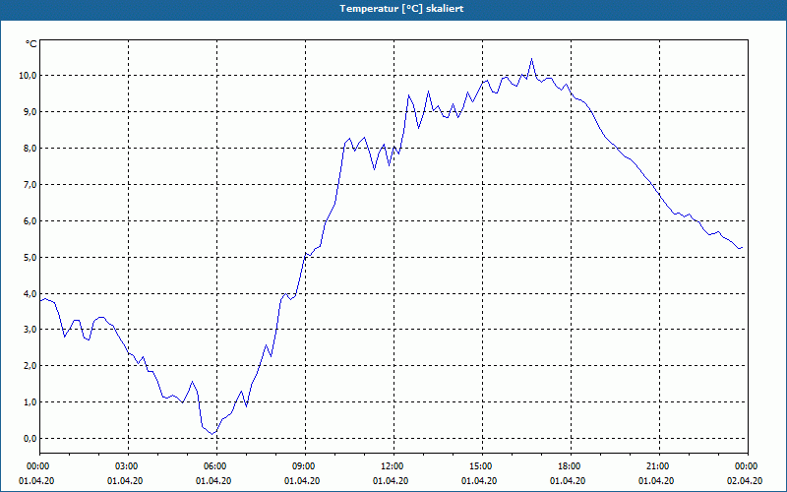Screen dimensions: 787x492
Task: Click the 9,0 y-axis label
Action: coord(30,112)
